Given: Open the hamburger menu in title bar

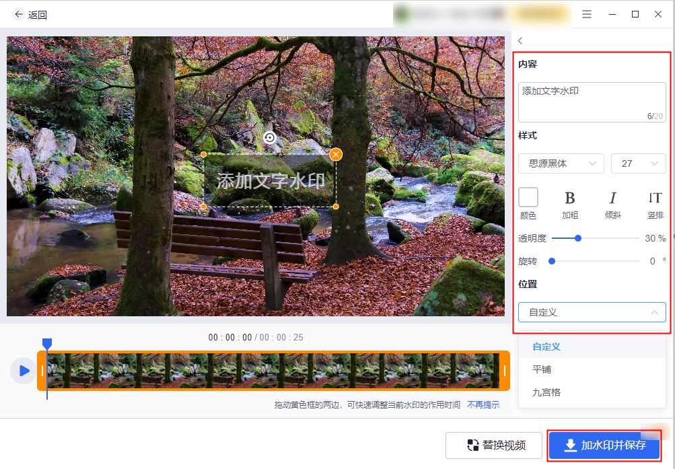Looking at the screenshot, I should pos(587,14).
